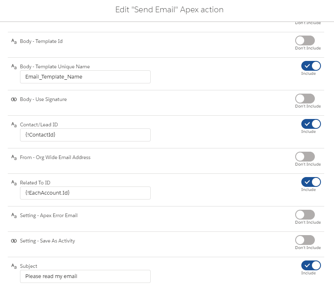Disable the Include toggle for Related To ID
Image resolution: width=334 pixels, height=285 pixels.
point(311,182)
